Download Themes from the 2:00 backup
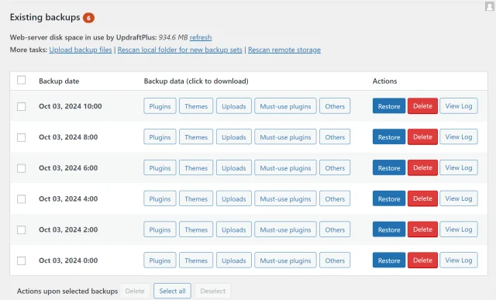 (196, 229)
